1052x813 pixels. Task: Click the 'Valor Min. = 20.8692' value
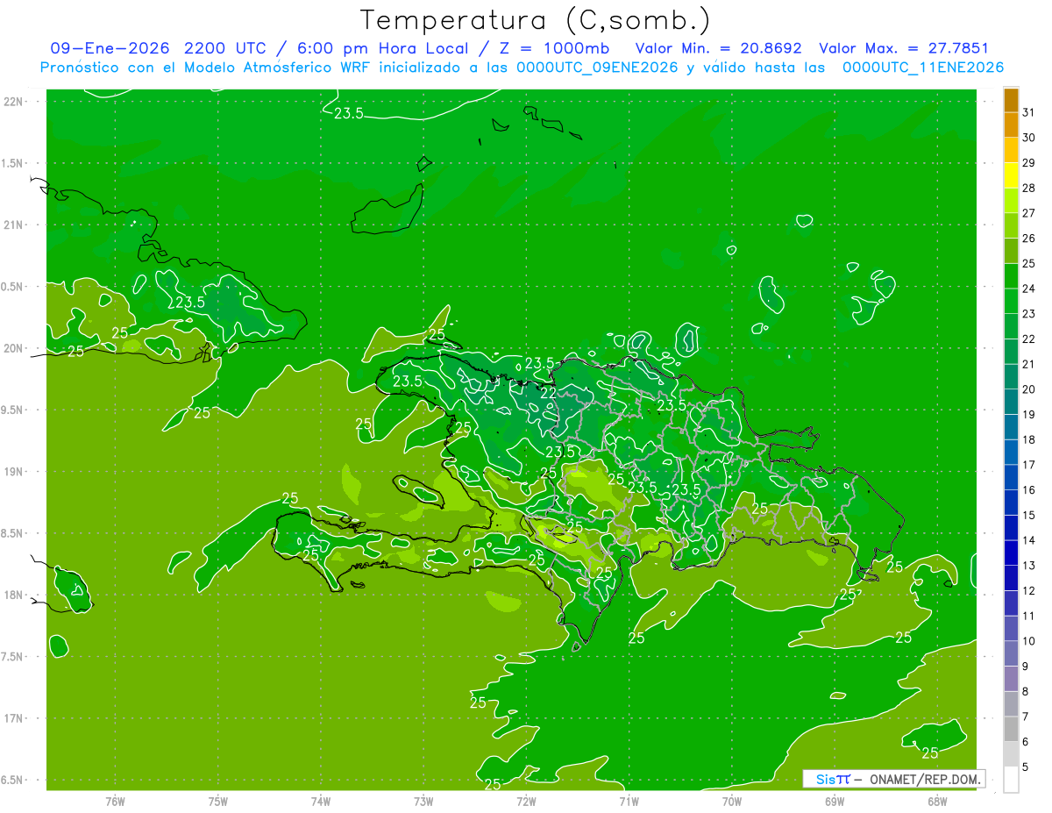point(719,48)
